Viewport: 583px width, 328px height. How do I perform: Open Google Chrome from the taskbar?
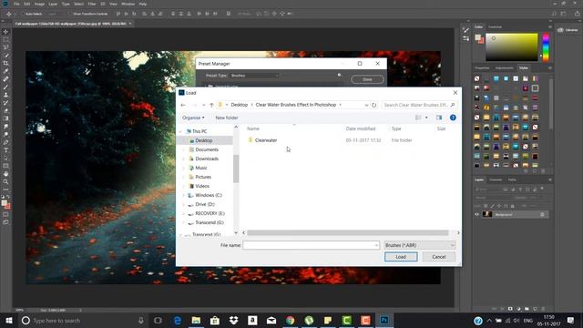pos(290,320)
